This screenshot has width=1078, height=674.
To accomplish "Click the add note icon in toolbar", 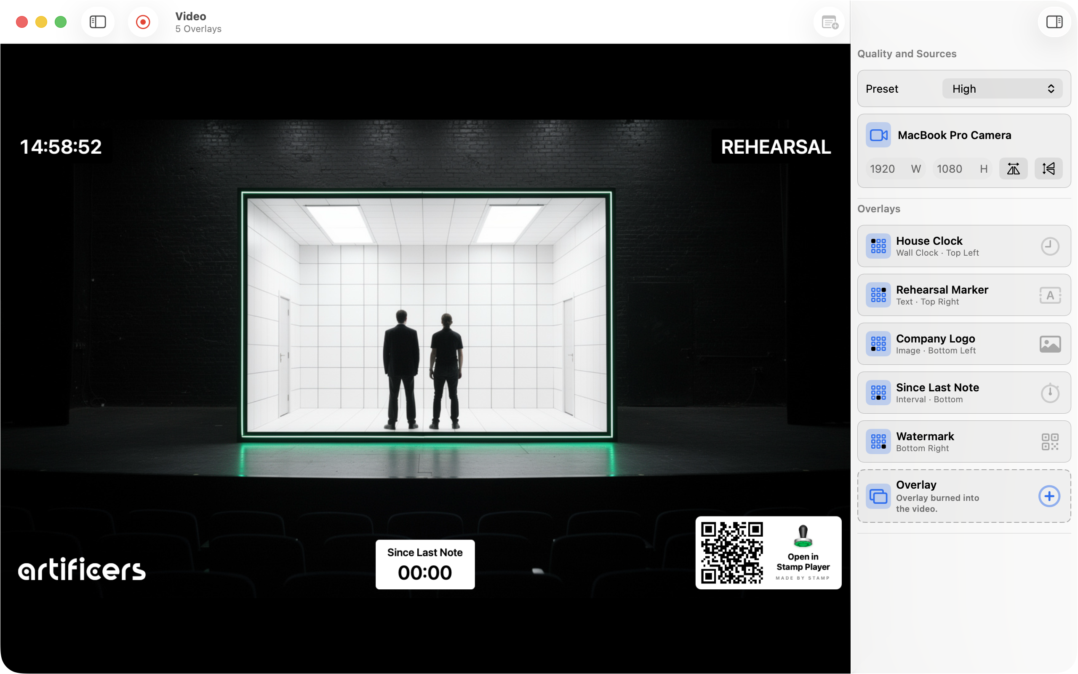I will tap(829, 22).
